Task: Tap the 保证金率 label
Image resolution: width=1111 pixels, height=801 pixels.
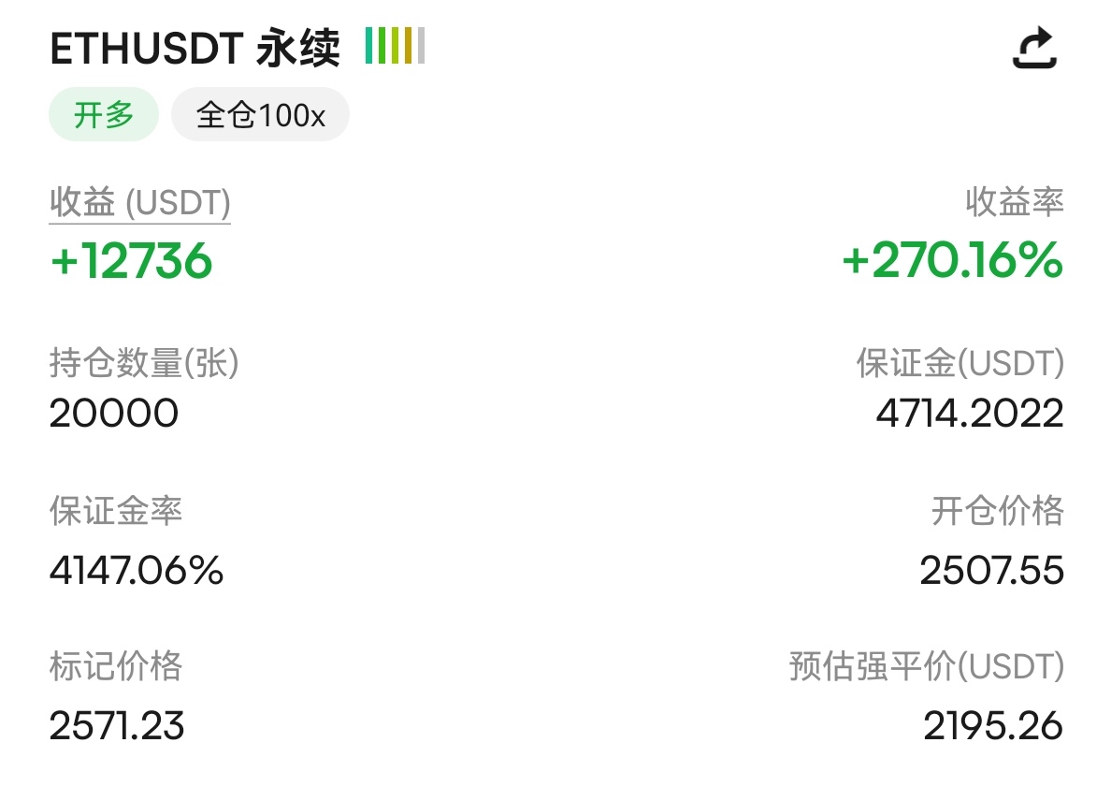Action: point(115,510)
